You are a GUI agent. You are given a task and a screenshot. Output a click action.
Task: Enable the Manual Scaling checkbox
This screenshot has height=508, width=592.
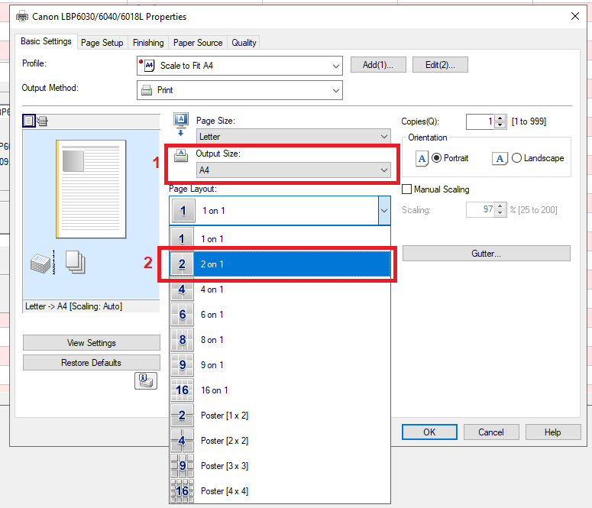point(407,189)
